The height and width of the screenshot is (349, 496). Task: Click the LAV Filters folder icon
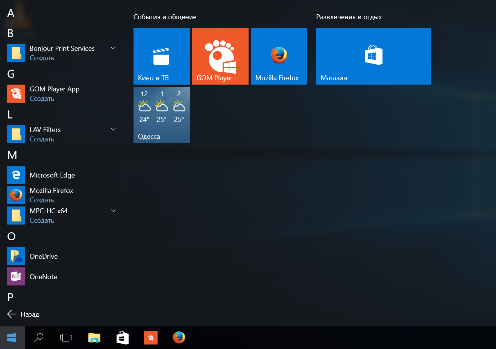tap(16, 134)
